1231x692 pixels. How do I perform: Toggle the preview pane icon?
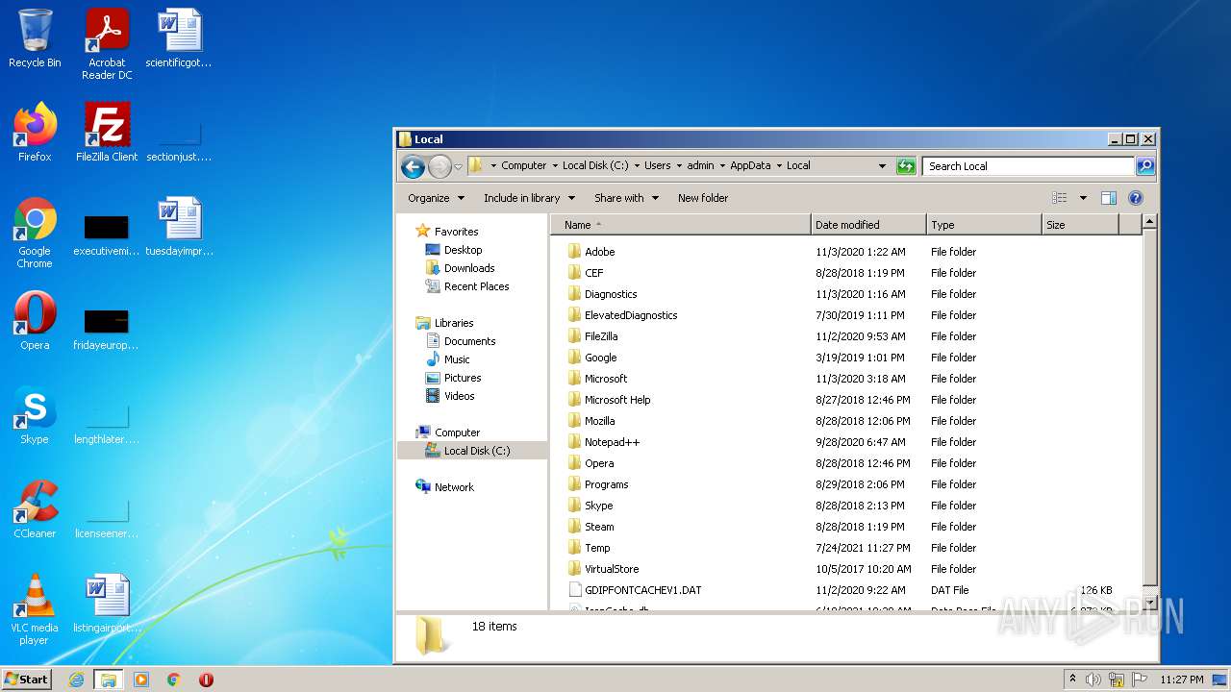1108,198
